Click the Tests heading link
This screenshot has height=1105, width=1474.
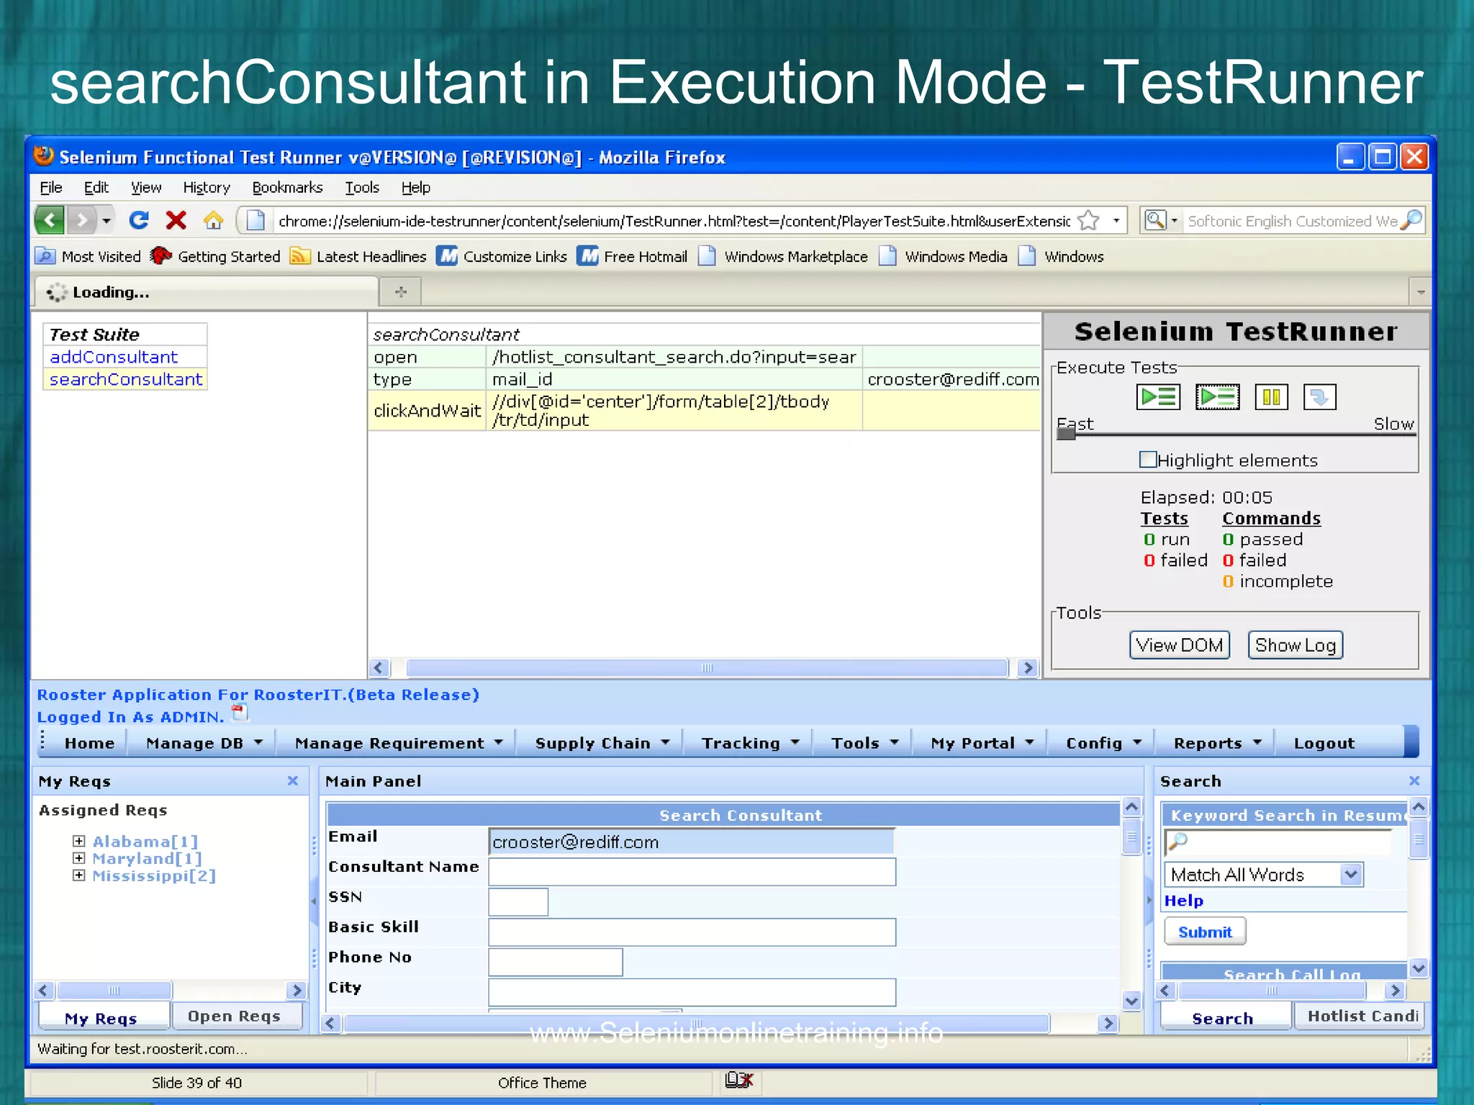point(1164,518)
